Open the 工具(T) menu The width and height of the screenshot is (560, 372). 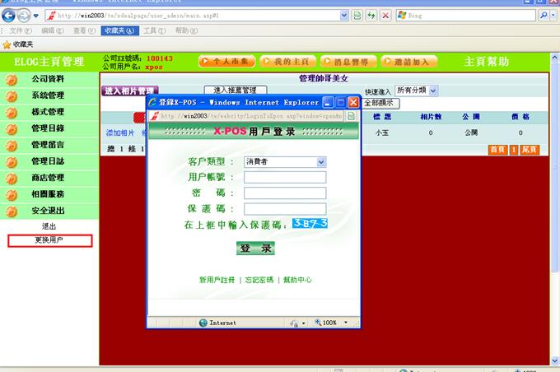152,30
